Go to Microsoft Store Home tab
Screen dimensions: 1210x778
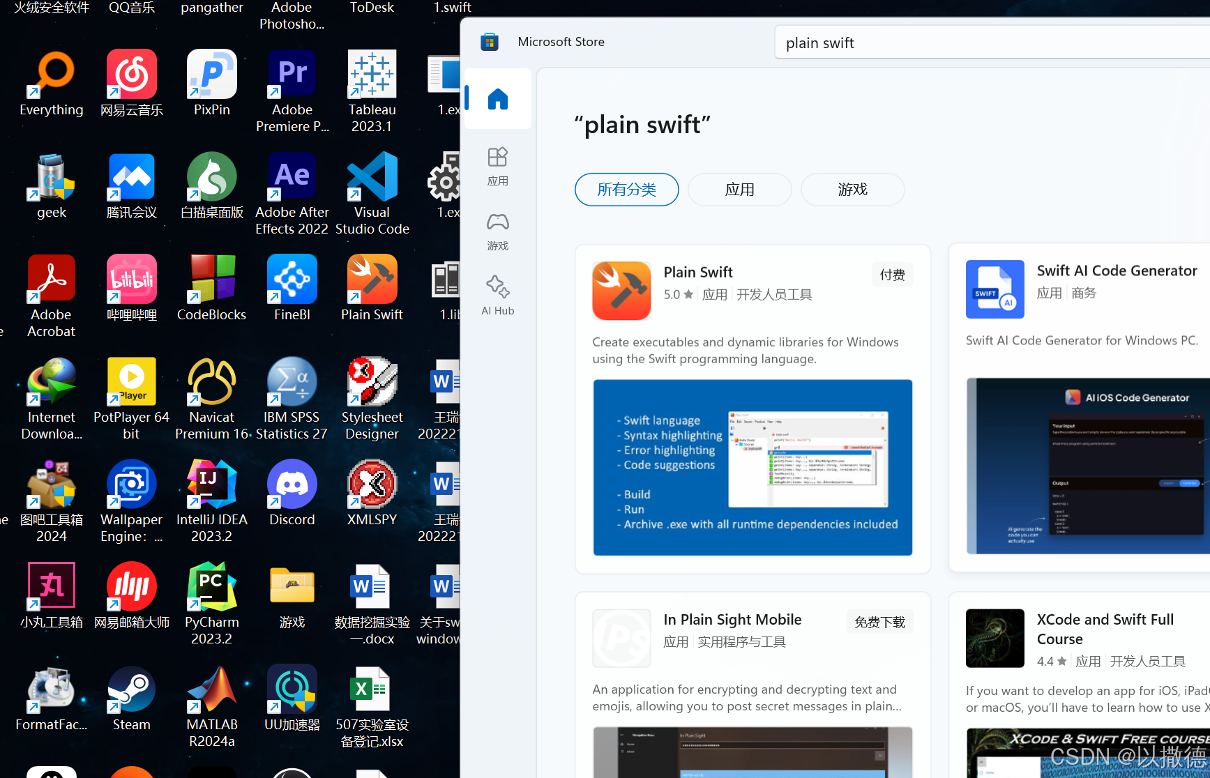pyautogui.click(x=498, y=99)
